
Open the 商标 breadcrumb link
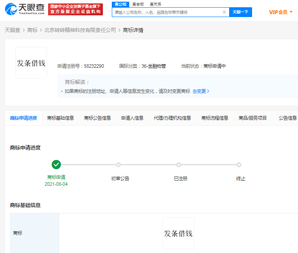(32, 30)
